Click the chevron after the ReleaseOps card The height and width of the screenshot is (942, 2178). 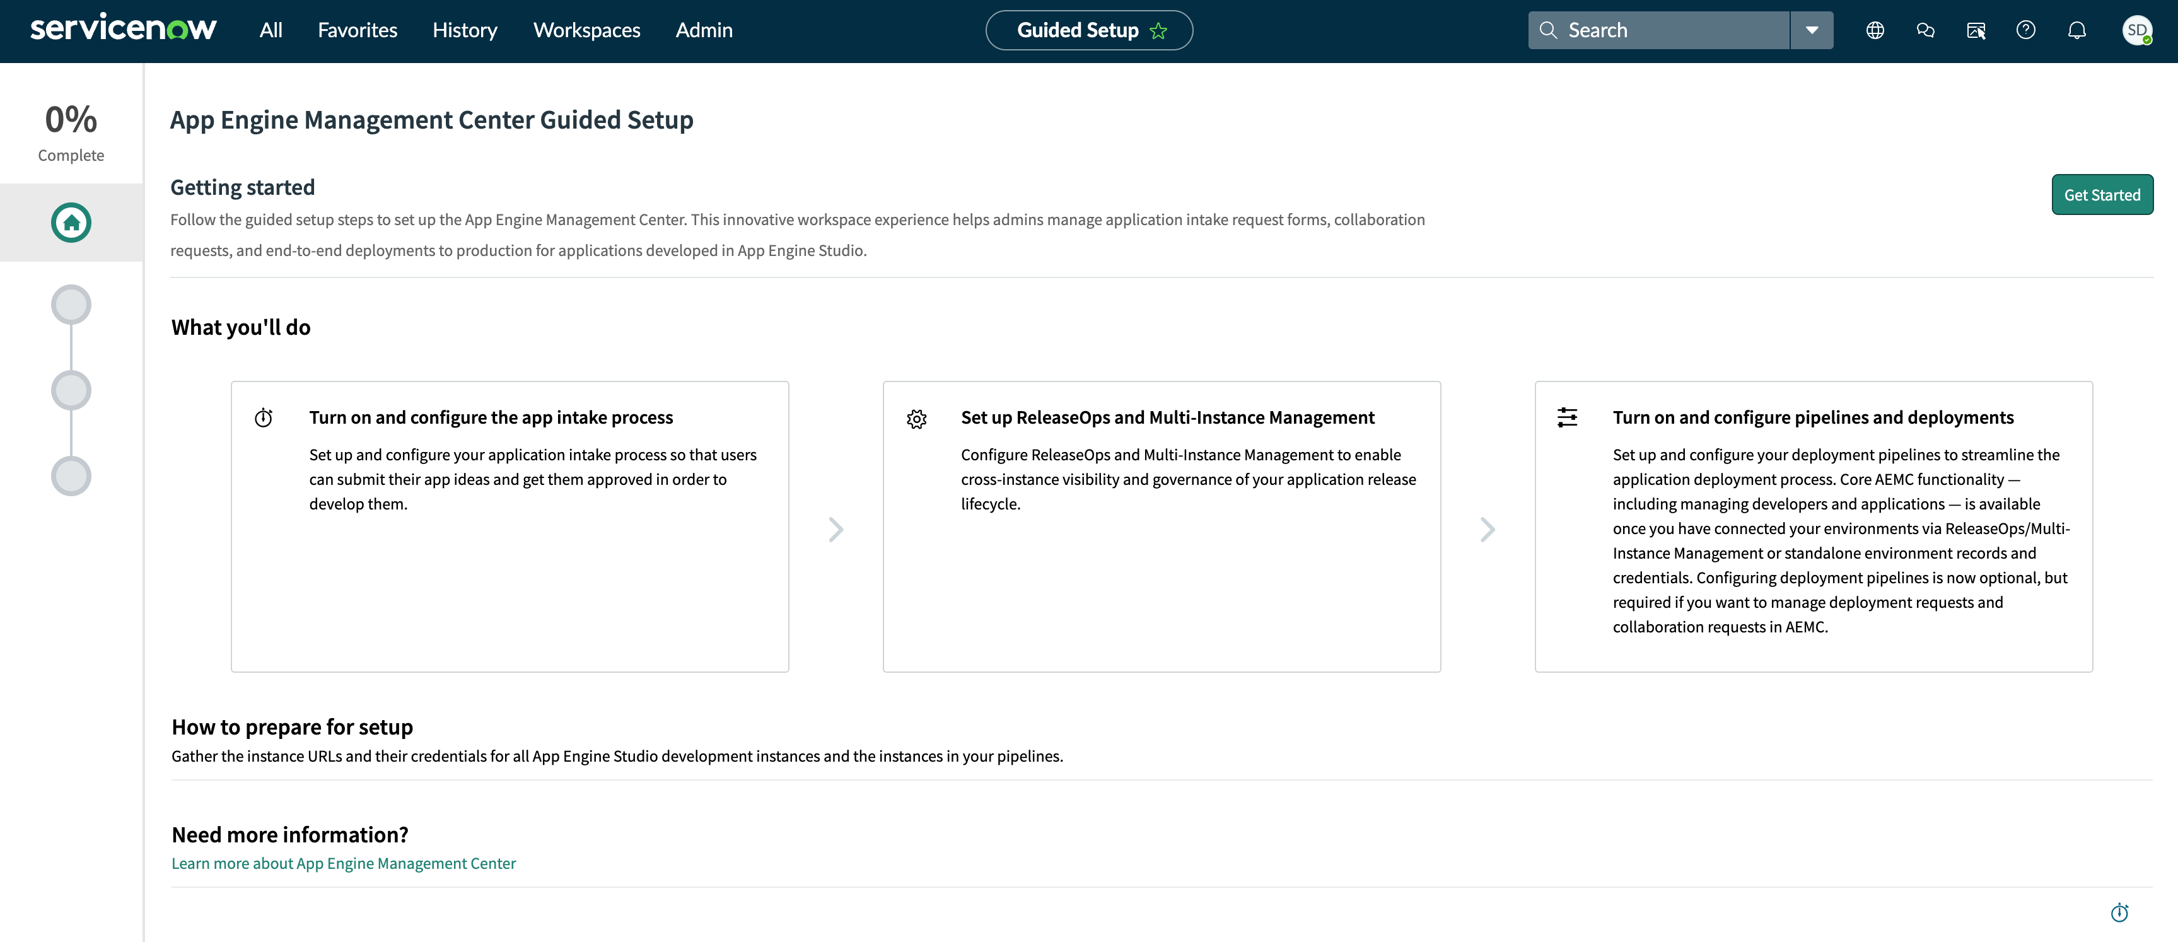(1488, 530)
